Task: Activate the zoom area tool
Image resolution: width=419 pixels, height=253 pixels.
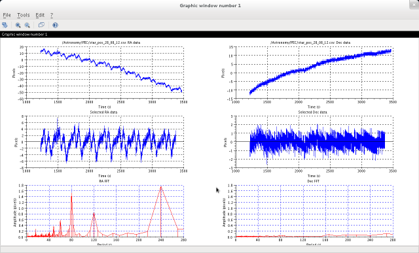Action: coord(18,25)
